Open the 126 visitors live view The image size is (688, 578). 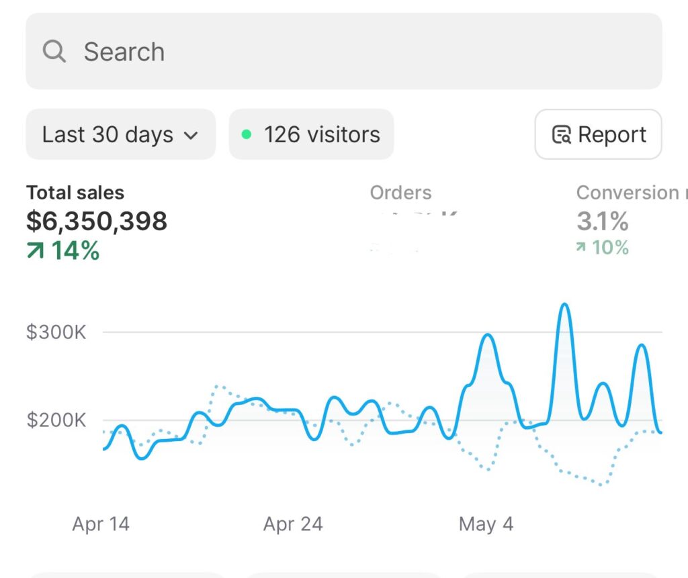coord(311,134)
